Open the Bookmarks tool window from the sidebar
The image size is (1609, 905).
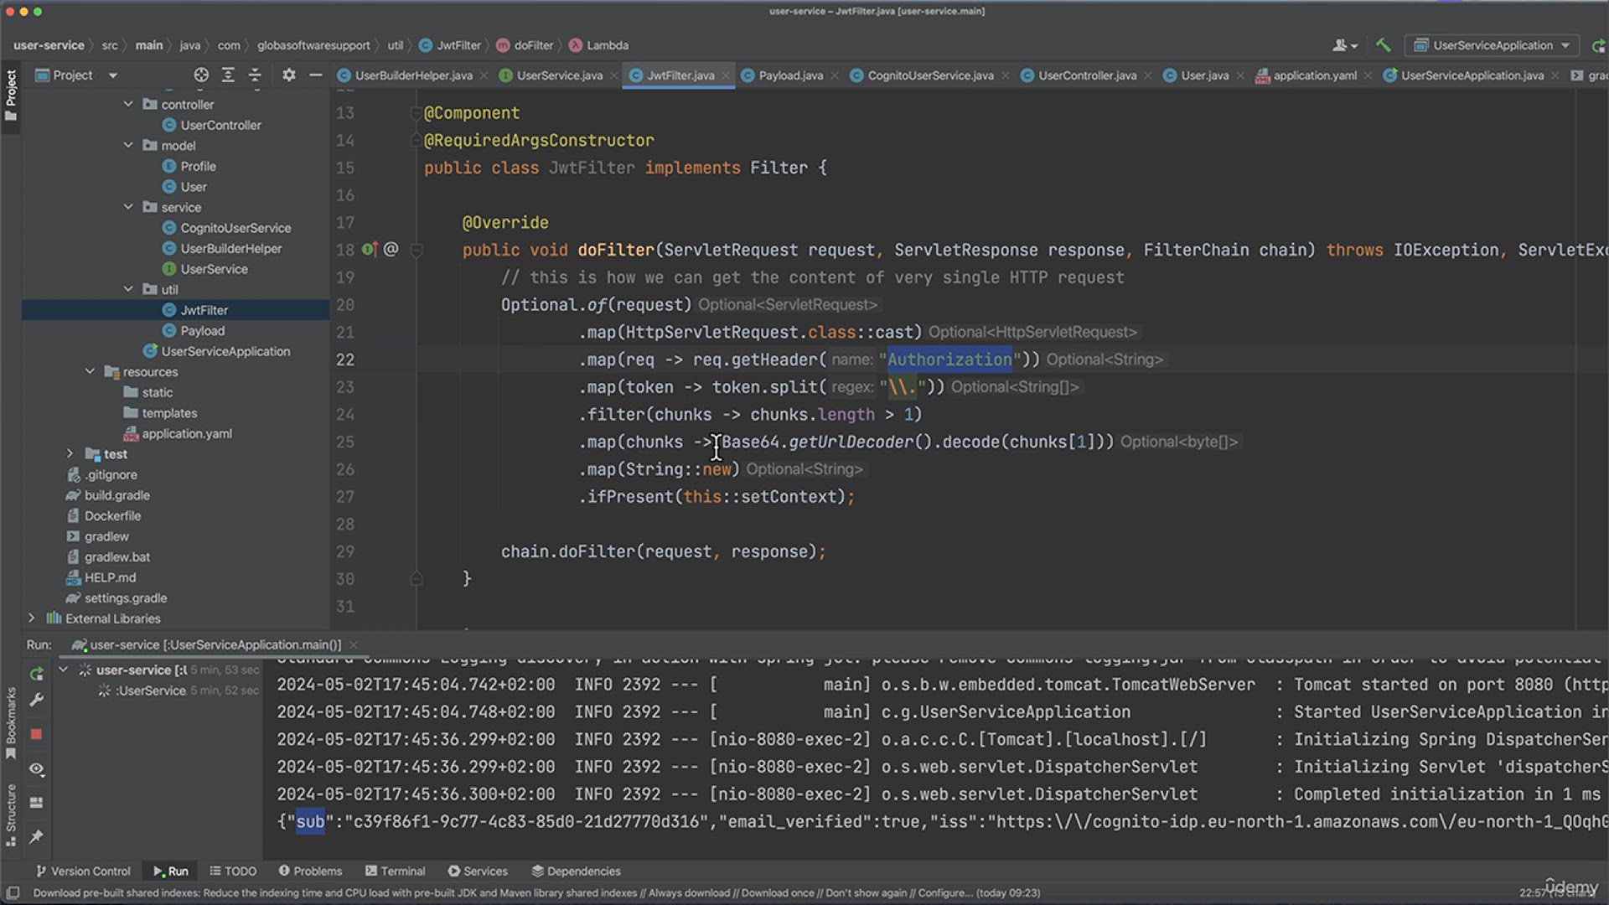click(x=12, y=716)
